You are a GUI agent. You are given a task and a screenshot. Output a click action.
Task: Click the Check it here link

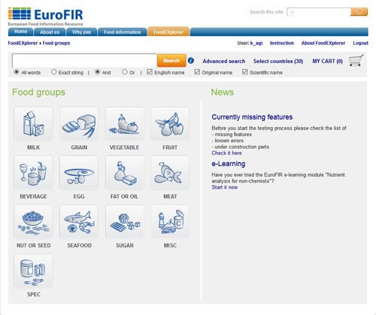click(226, 153)
